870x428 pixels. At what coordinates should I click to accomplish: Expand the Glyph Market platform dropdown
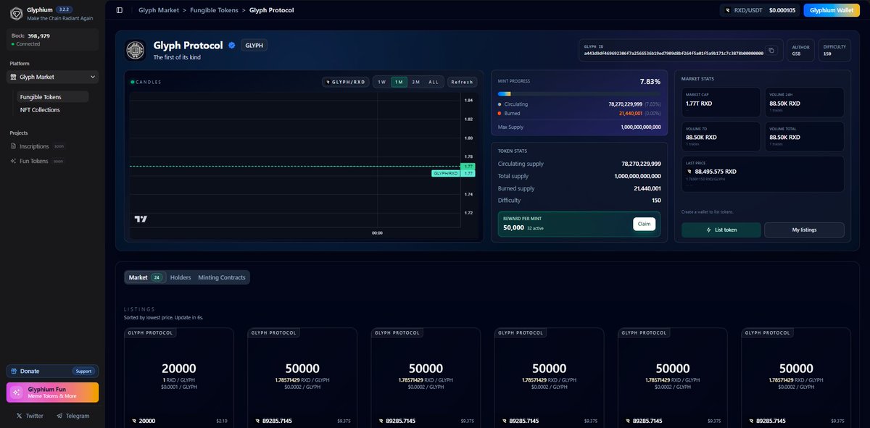pos(54,77)
